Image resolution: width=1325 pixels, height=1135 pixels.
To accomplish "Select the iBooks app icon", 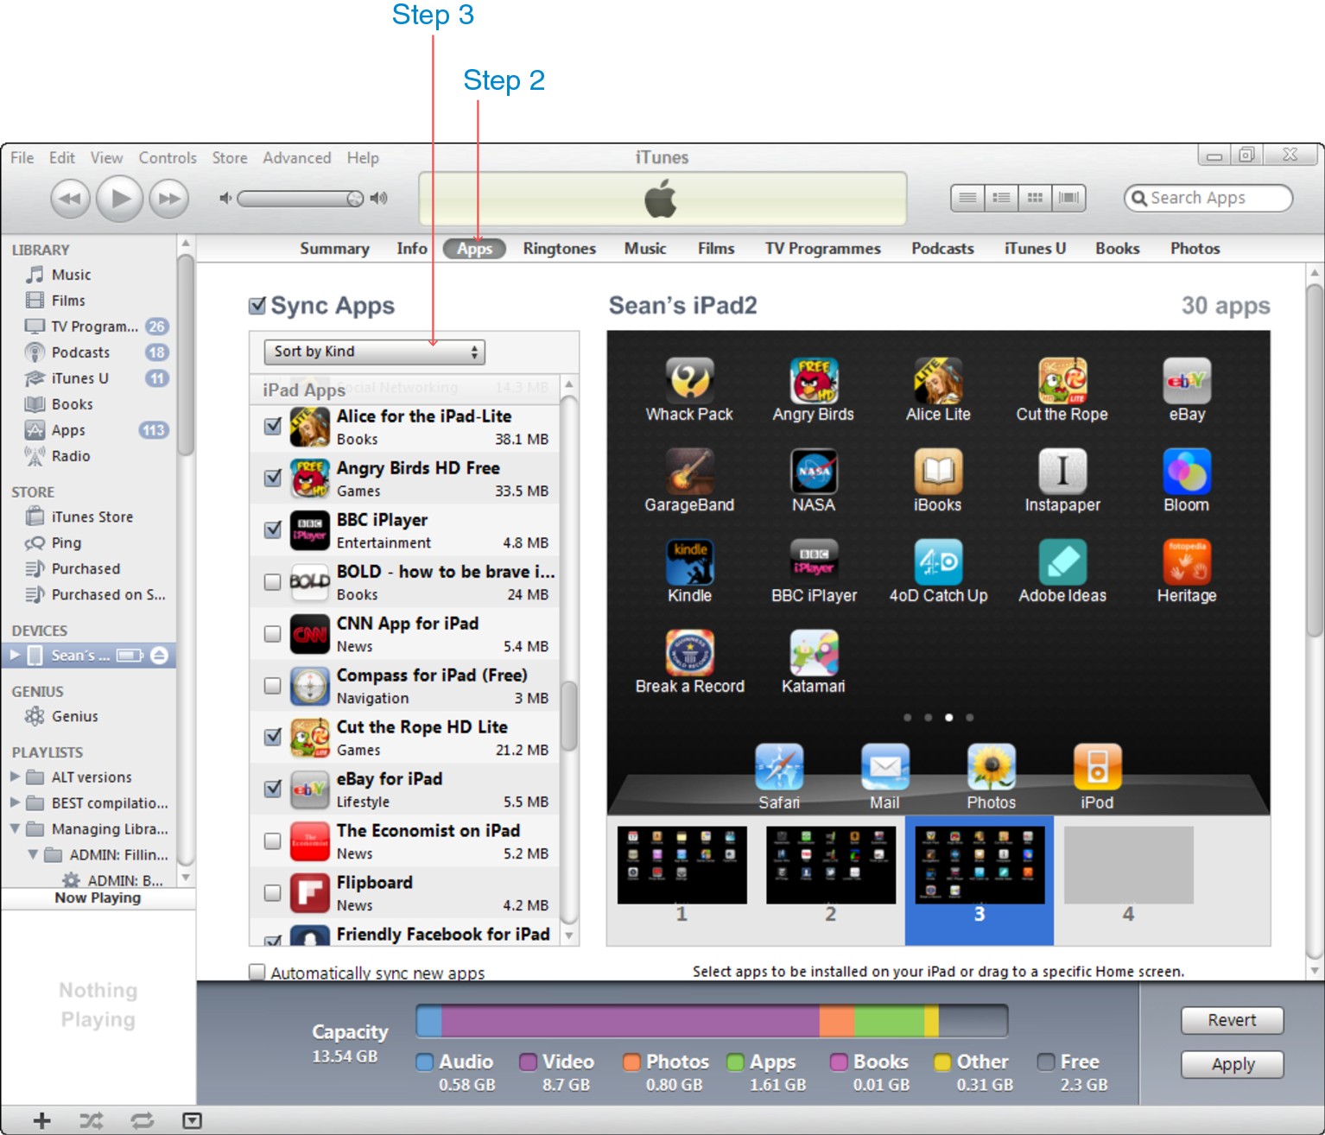I will point(938,472).
